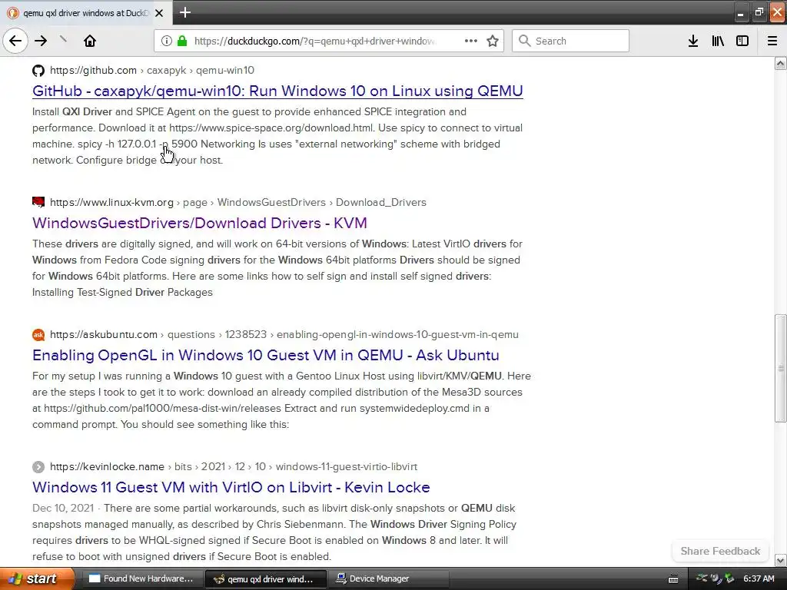This screenshot has height=590, width=787.
Task: Click the vertical scrollbar thumb
Action: 781,368
